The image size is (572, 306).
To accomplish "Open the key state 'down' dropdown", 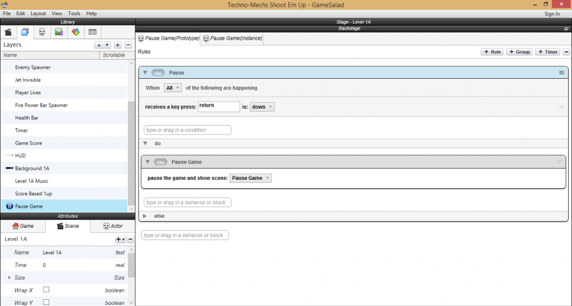I will point(262,107).
